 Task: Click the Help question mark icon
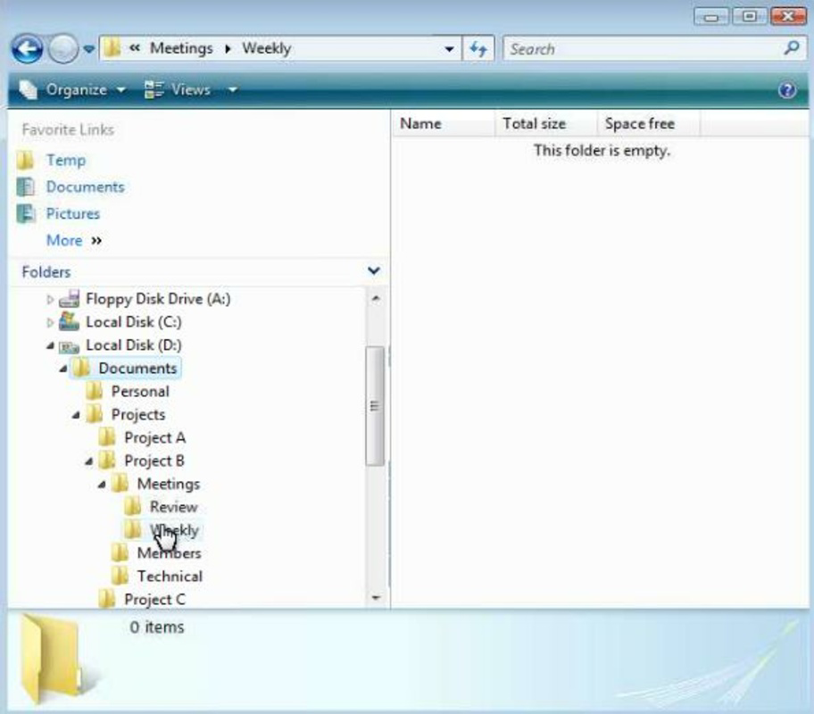[x=787, y=90]
